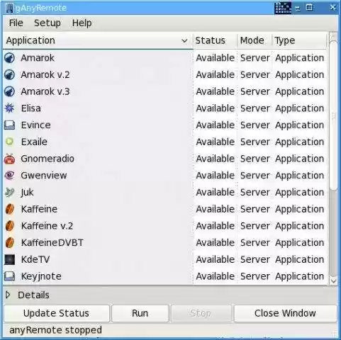The width and height of the screenshot is (341, 340).
Task: Click Available status in Elisa row
Action: pos(215,108)
